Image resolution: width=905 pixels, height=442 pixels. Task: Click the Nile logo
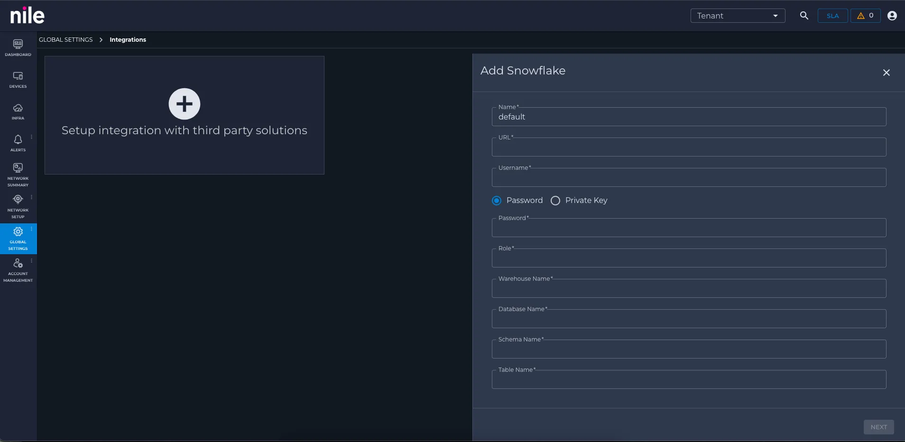[x=28, y=15]
